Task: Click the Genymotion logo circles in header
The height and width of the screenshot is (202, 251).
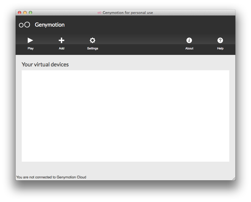Action: pyautogui.click(x=24, y=25)
